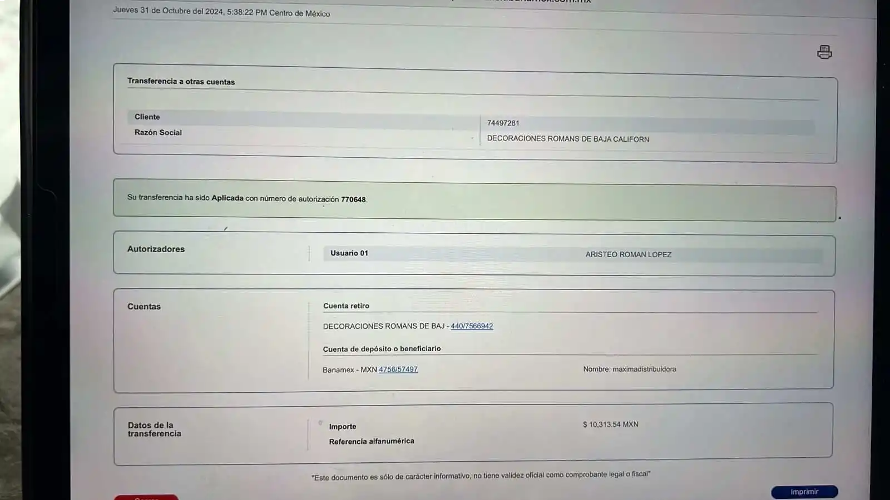The height and width of the screenshot is (500, 890).
Task: Click the transfer amount $ 10,313.54 MXN
Action: (x=610, y=424)
